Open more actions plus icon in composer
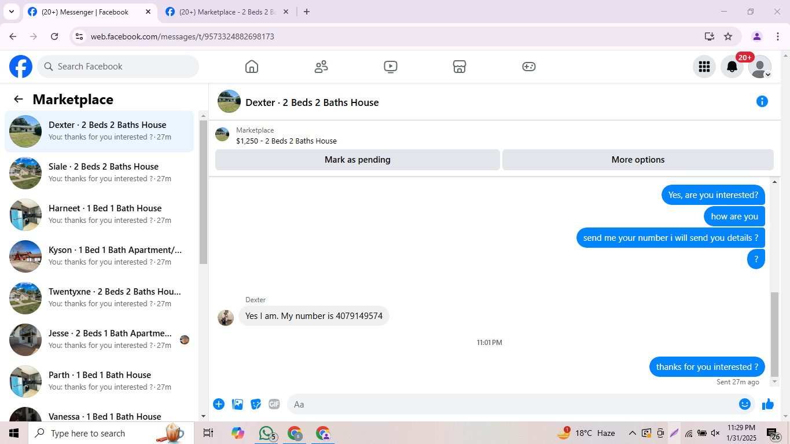 219,404
